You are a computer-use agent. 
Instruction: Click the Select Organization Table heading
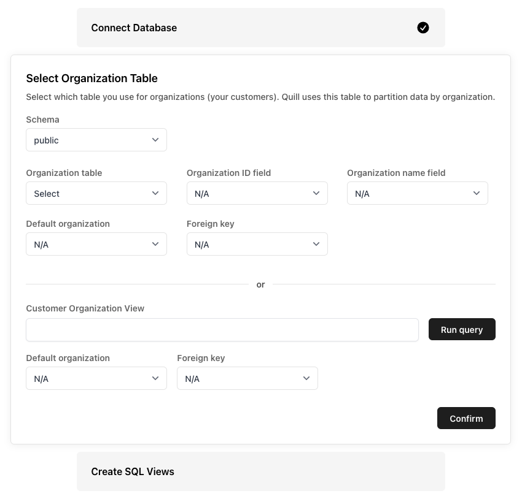(x=92, y=78)
